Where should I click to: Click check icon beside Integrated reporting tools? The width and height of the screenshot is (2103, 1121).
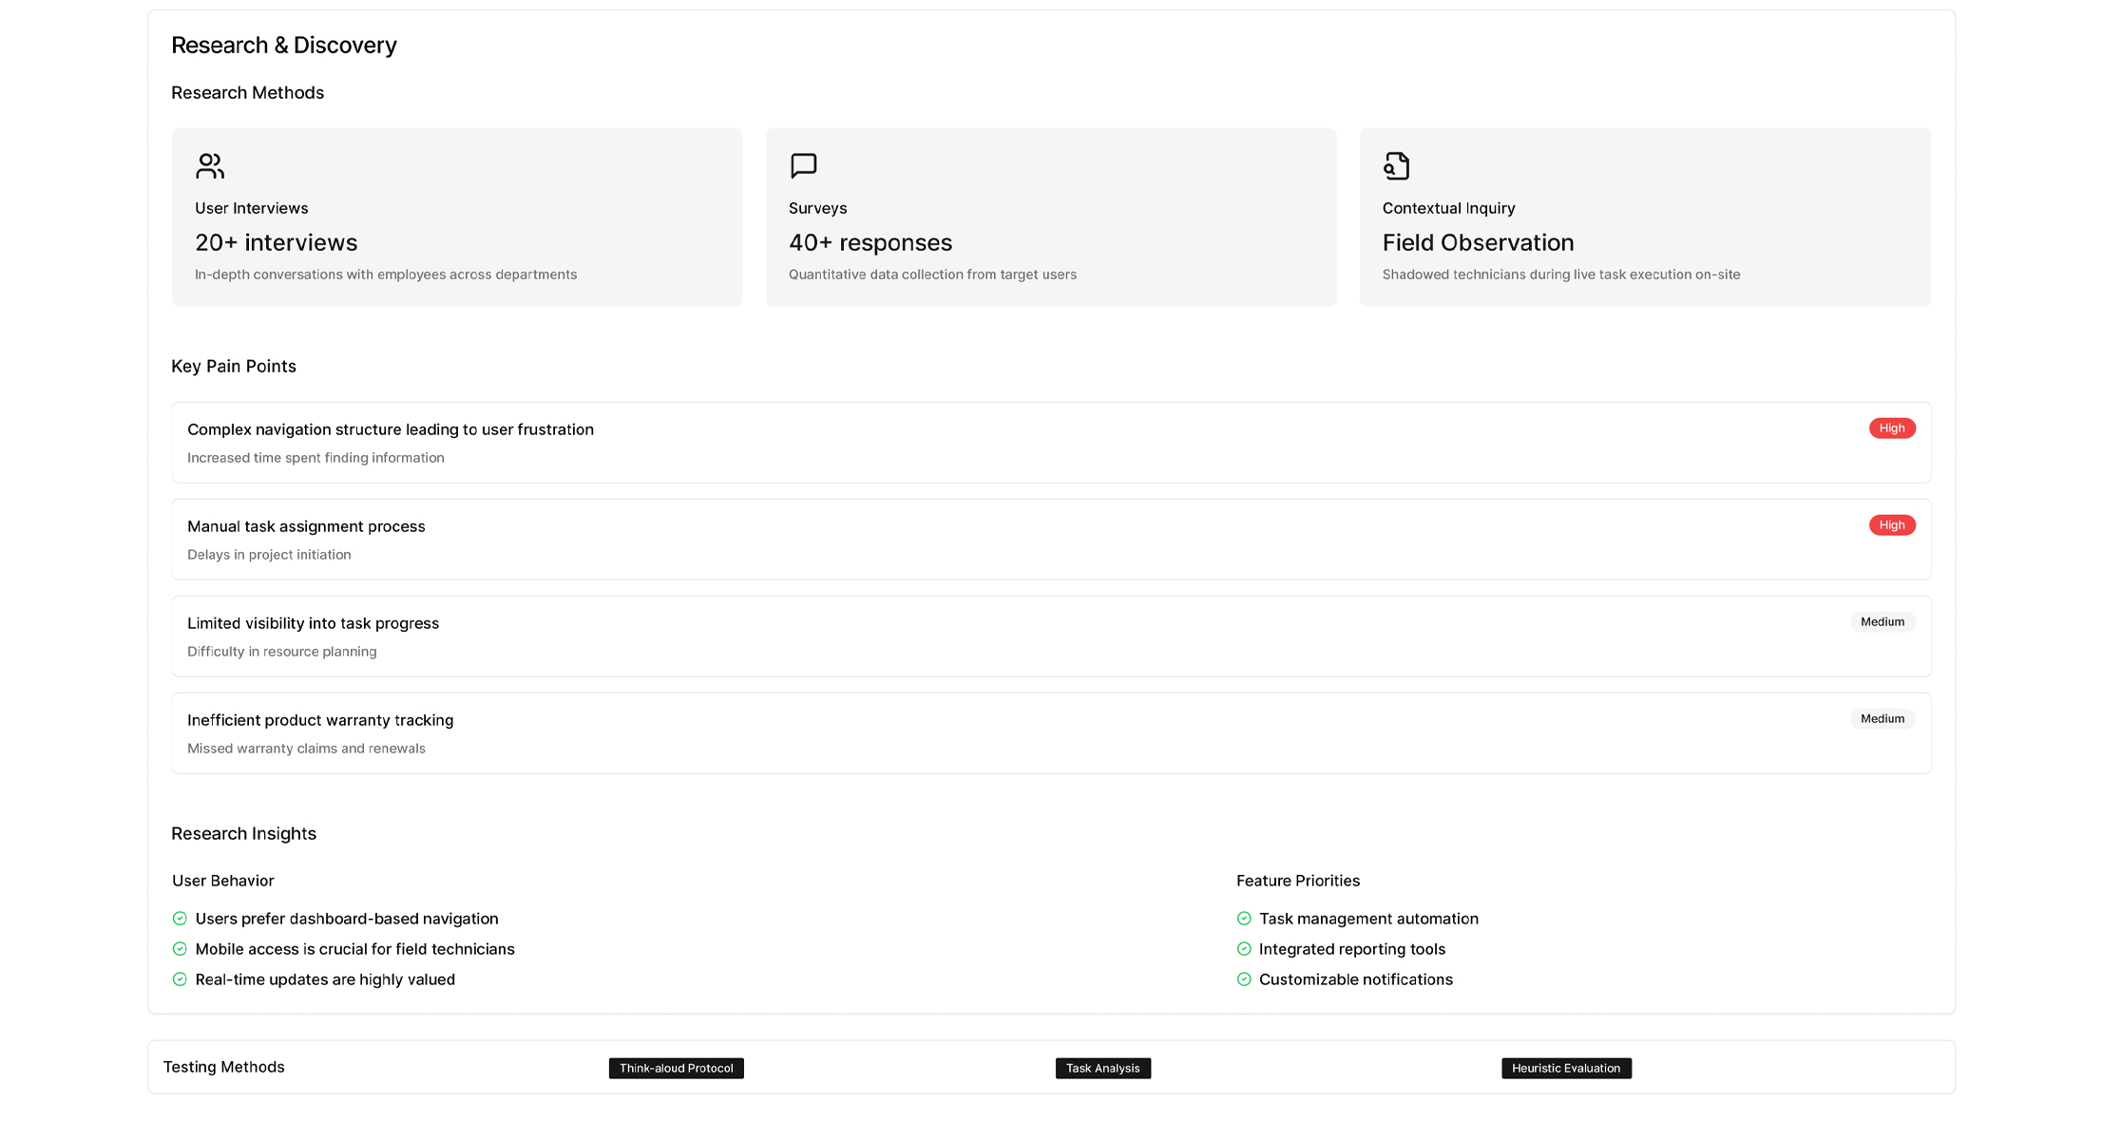pyautogui.click(x=1244, y=949)
